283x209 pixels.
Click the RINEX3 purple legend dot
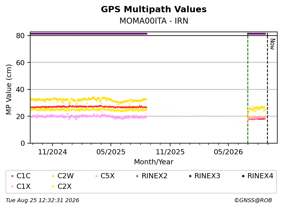190,176
